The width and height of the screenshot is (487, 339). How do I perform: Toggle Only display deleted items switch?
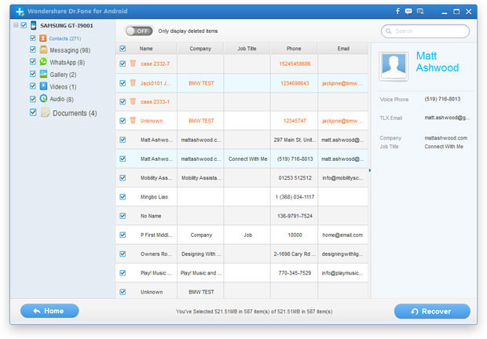(140, 31)
